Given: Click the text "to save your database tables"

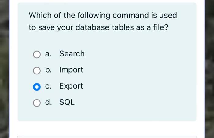Looking at the screenshot, I should (81, 27).
